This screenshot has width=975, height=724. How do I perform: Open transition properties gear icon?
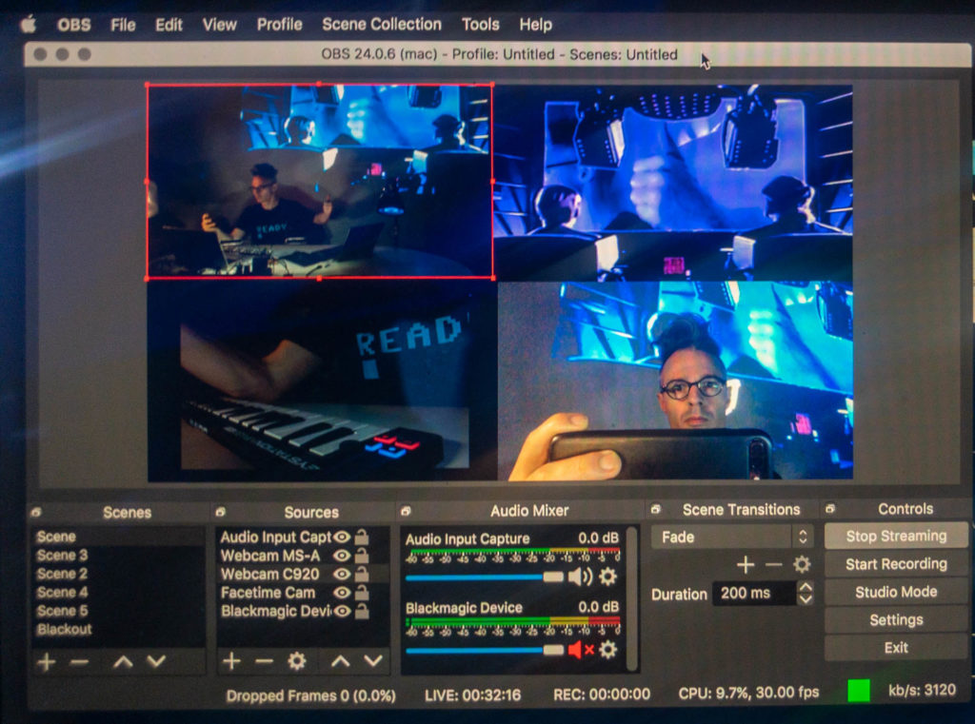click(x=802, y=564)
